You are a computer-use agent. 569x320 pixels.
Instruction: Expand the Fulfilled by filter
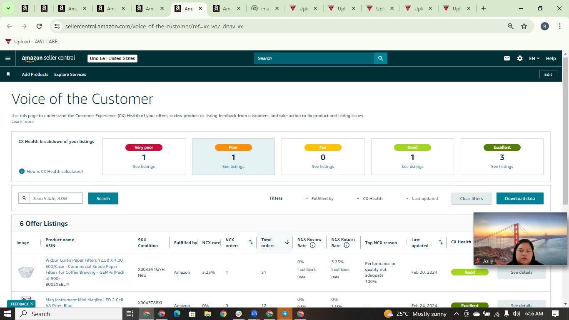(x=319, y=198)
